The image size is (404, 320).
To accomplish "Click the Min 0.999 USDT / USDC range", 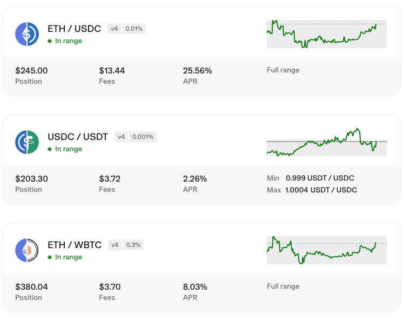I will tap(311, 178).
